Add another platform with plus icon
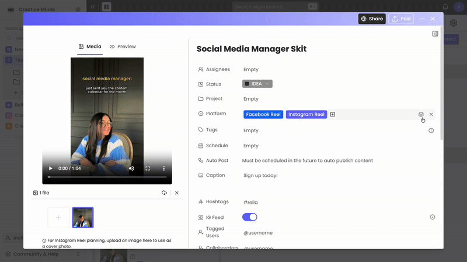Image resolution: width=467 pixels, height=262 pixels. click(x=332, y=114)
